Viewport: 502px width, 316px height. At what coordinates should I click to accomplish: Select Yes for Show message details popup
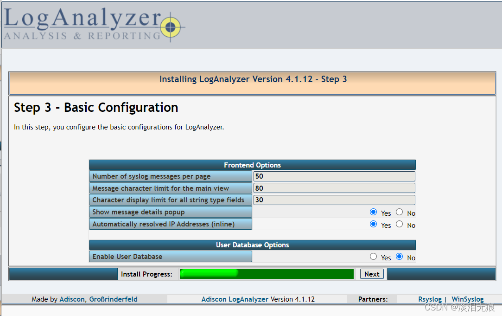373,212
